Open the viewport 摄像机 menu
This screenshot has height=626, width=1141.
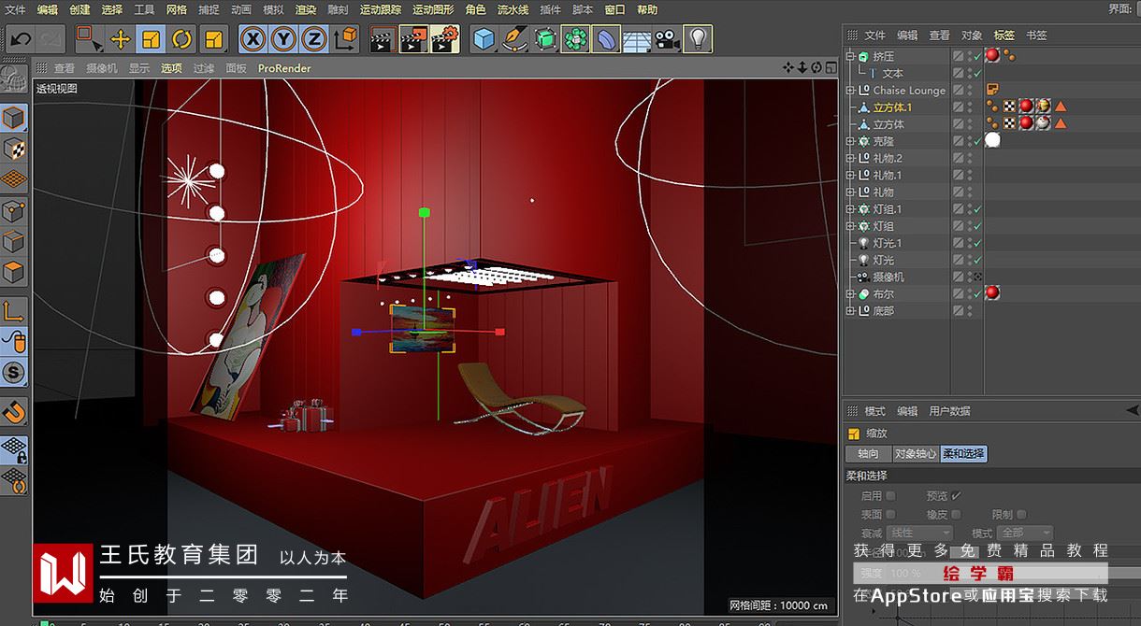tap(102, 68)
